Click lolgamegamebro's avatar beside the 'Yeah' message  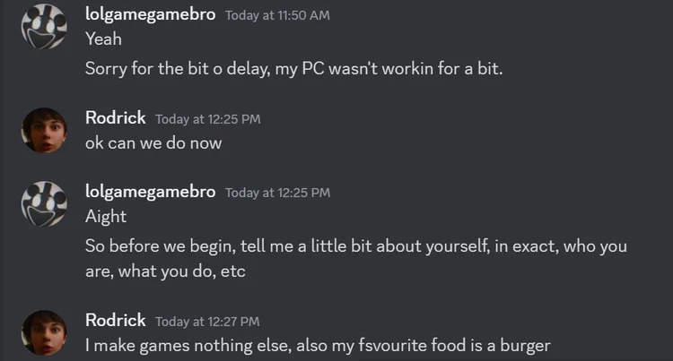click(45, 29)
